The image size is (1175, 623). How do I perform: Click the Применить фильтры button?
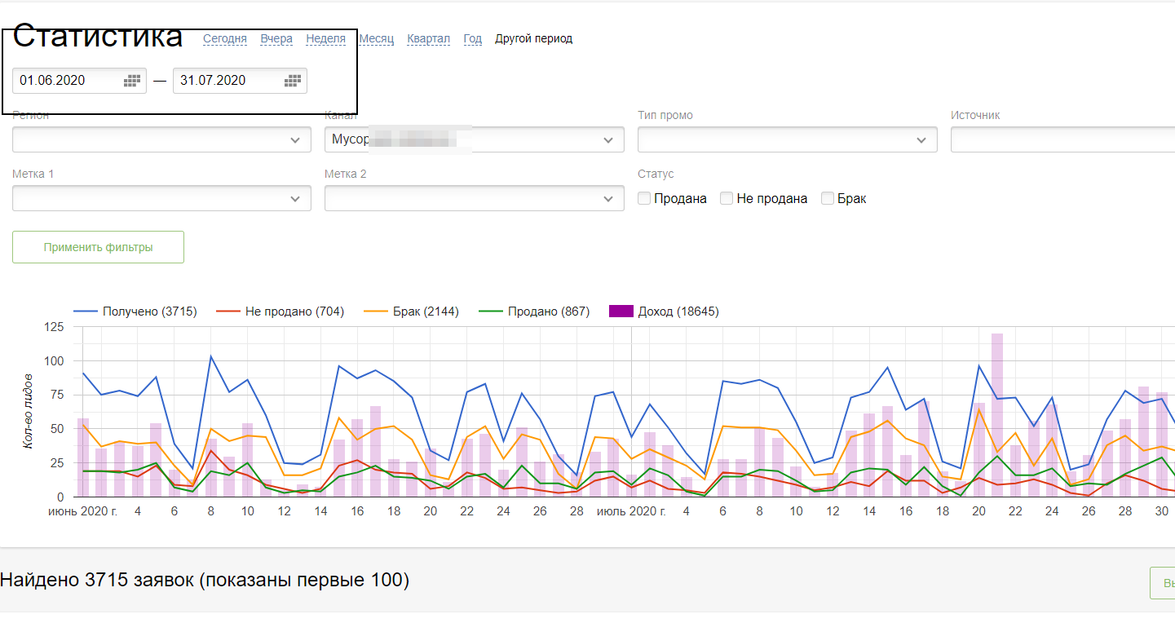pos(99,247)
